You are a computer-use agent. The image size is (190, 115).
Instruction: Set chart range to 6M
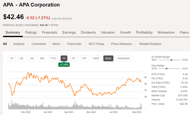[x=42, y=59]
